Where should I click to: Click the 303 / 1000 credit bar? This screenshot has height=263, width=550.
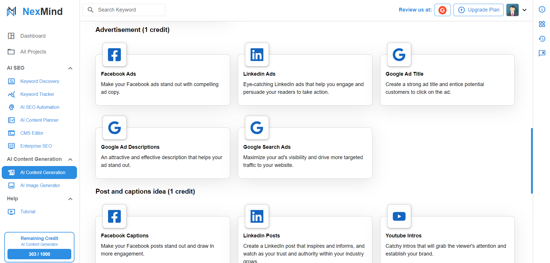(39, 254)
